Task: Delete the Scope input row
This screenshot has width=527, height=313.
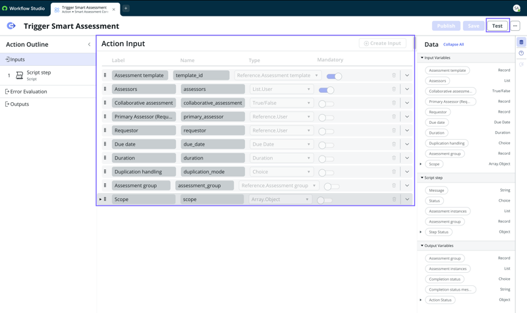Action: (x=394, y=200)
